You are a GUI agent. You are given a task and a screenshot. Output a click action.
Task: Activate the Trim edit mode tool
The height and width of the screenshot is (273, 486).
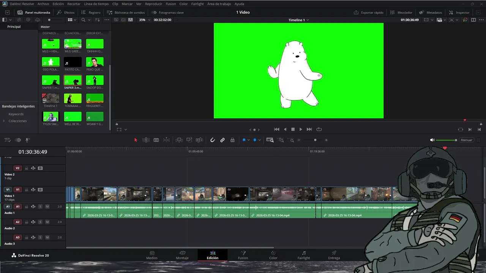[x=146, y=140]
